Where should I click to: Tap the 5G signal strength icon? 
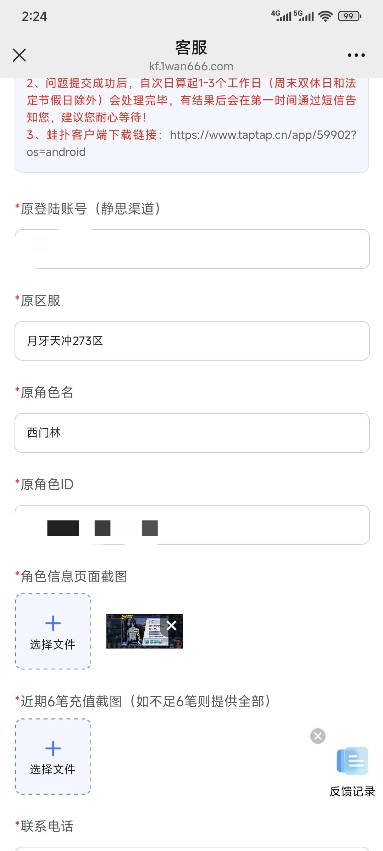coord(304,16)
